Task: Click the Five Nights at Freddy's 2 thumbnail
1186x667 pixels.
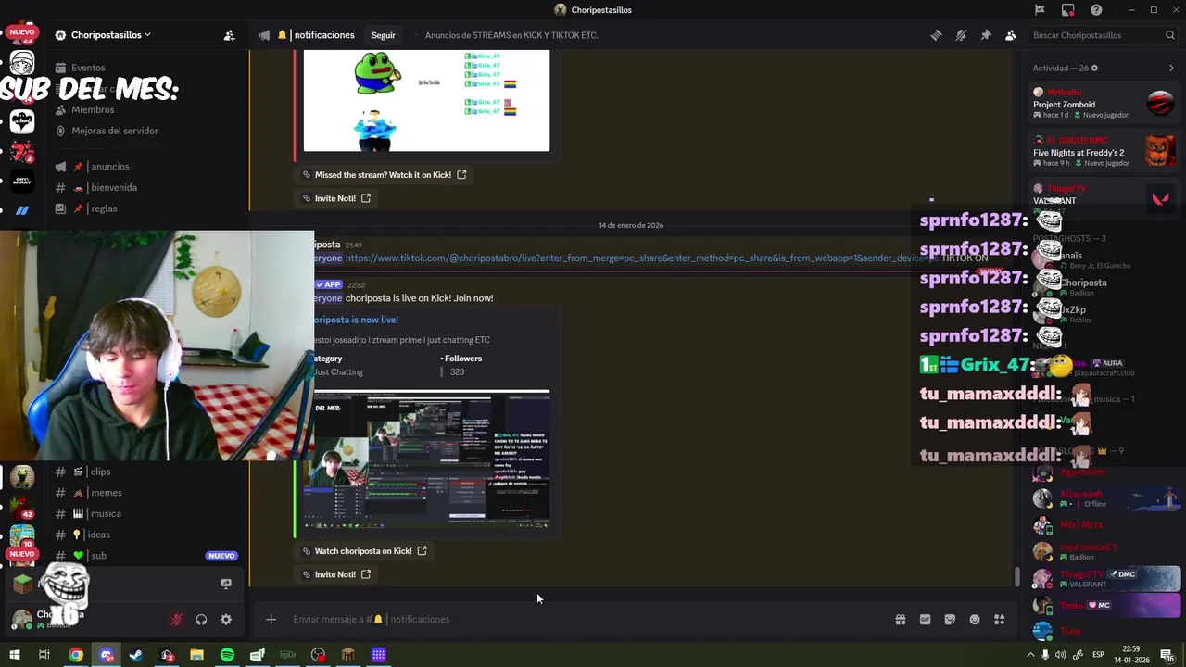Action: click(1160, 151)
